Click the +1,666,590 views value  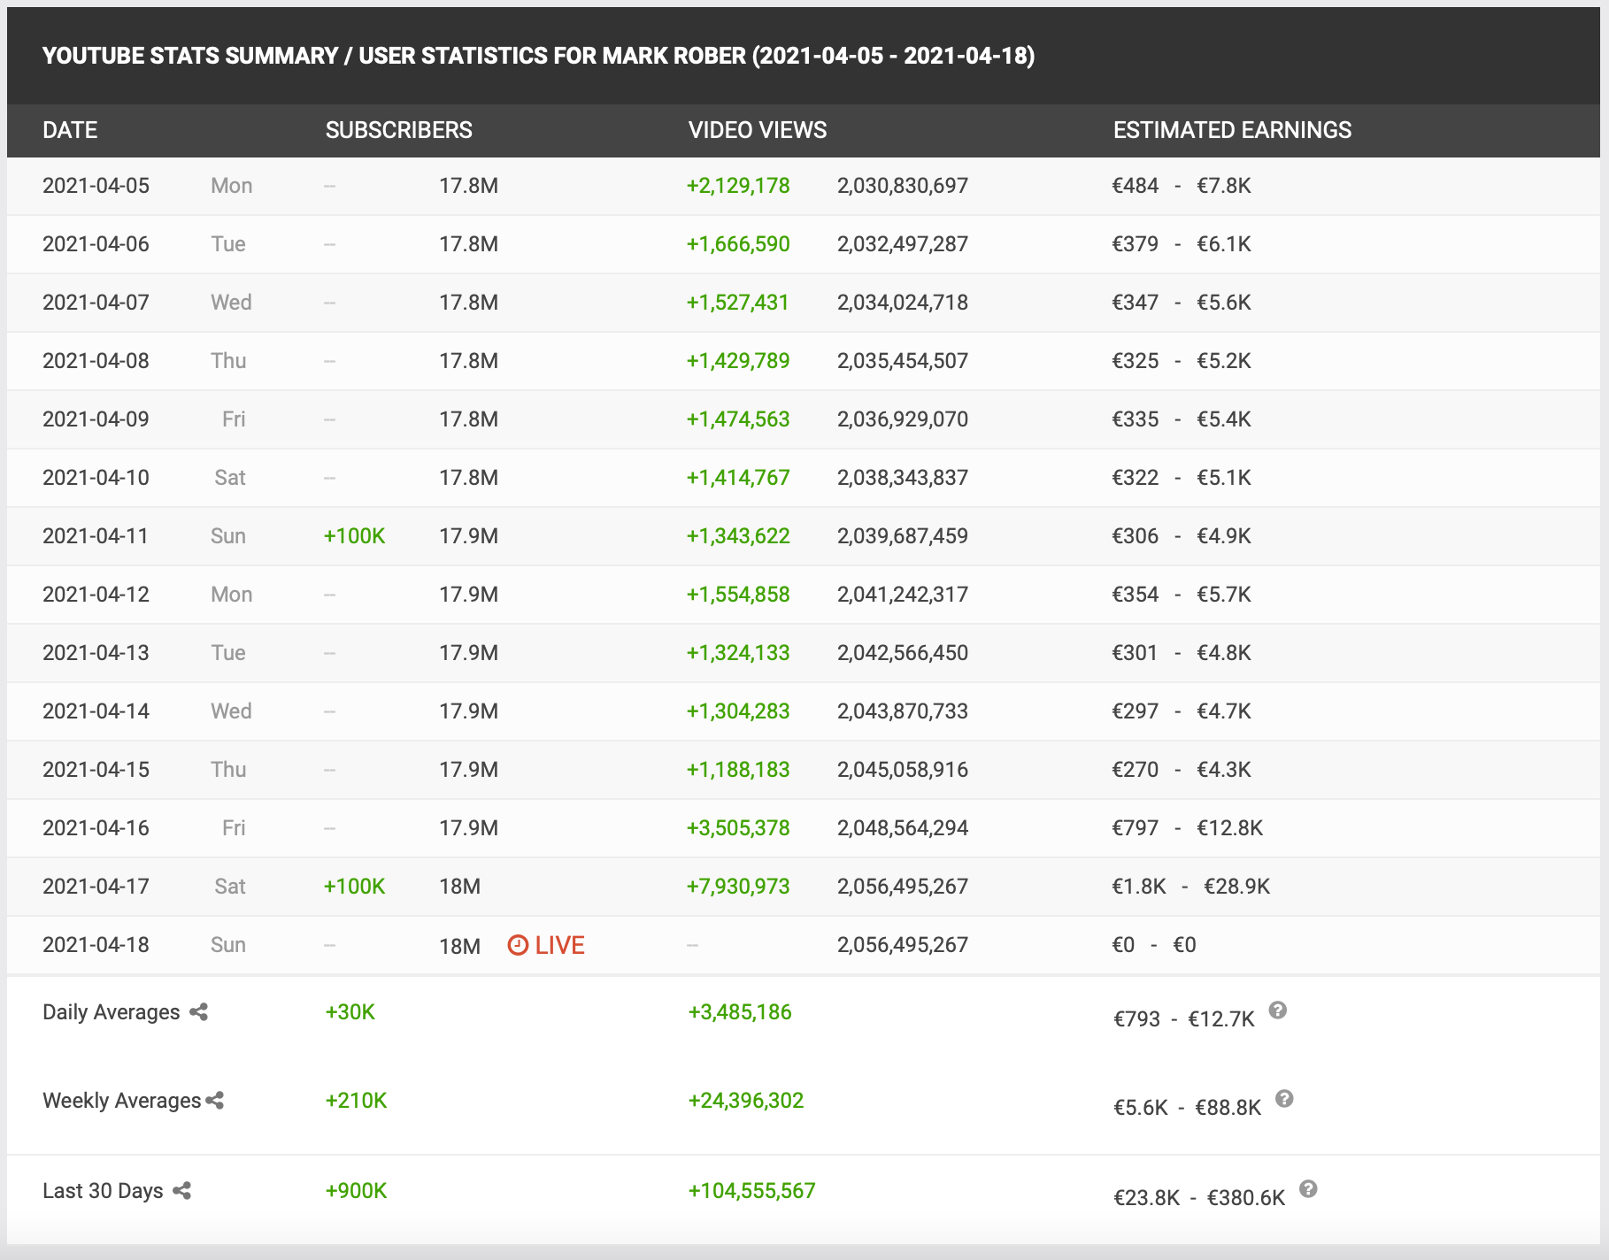point(738,244)
